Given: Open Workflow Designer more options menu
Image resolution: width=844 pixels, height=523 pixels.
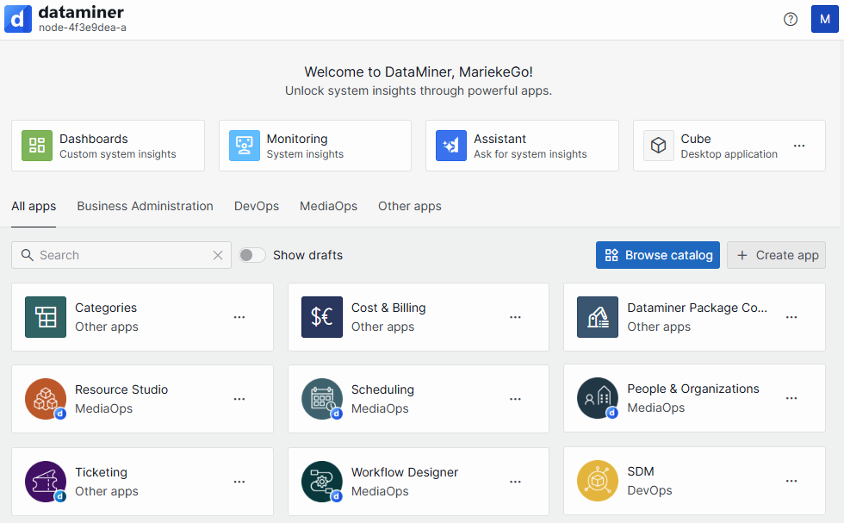Looking at the screenshot, I should 515,482.
